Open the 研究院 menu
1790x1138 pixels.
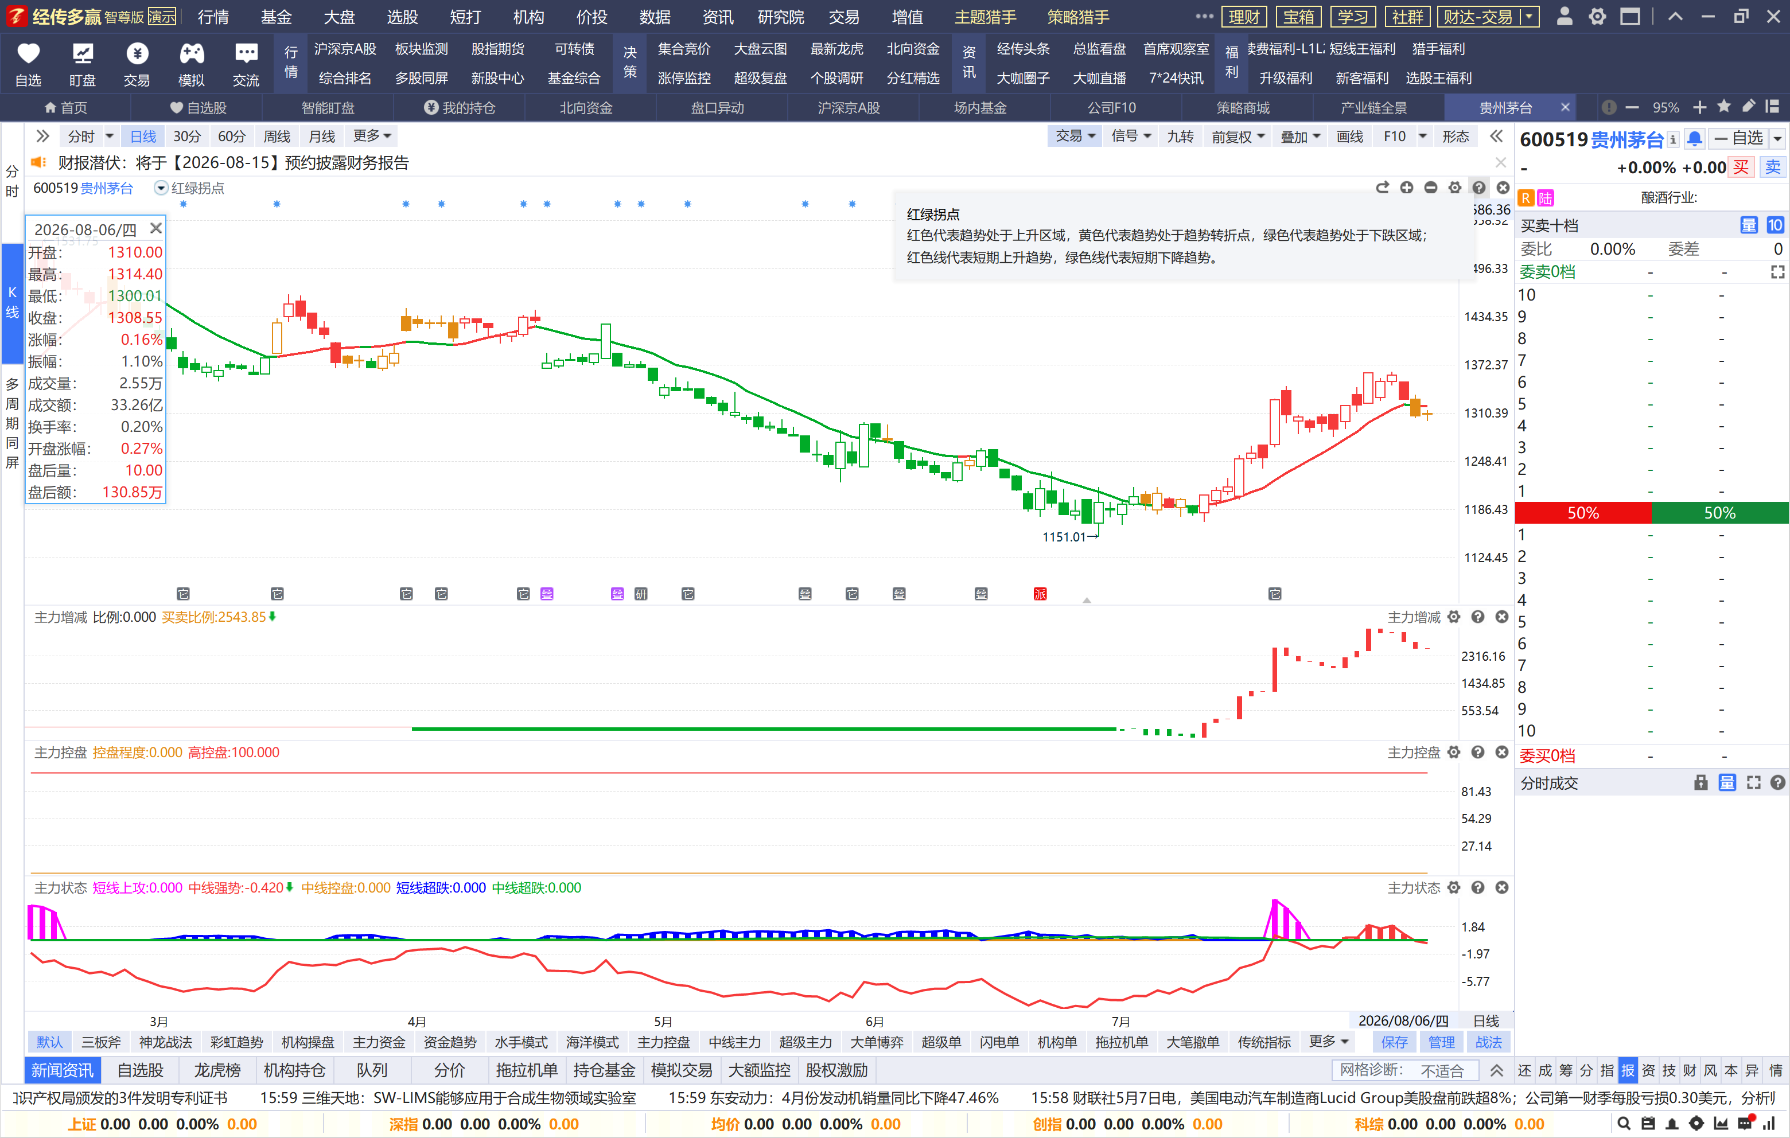click(x=780, y=17)
